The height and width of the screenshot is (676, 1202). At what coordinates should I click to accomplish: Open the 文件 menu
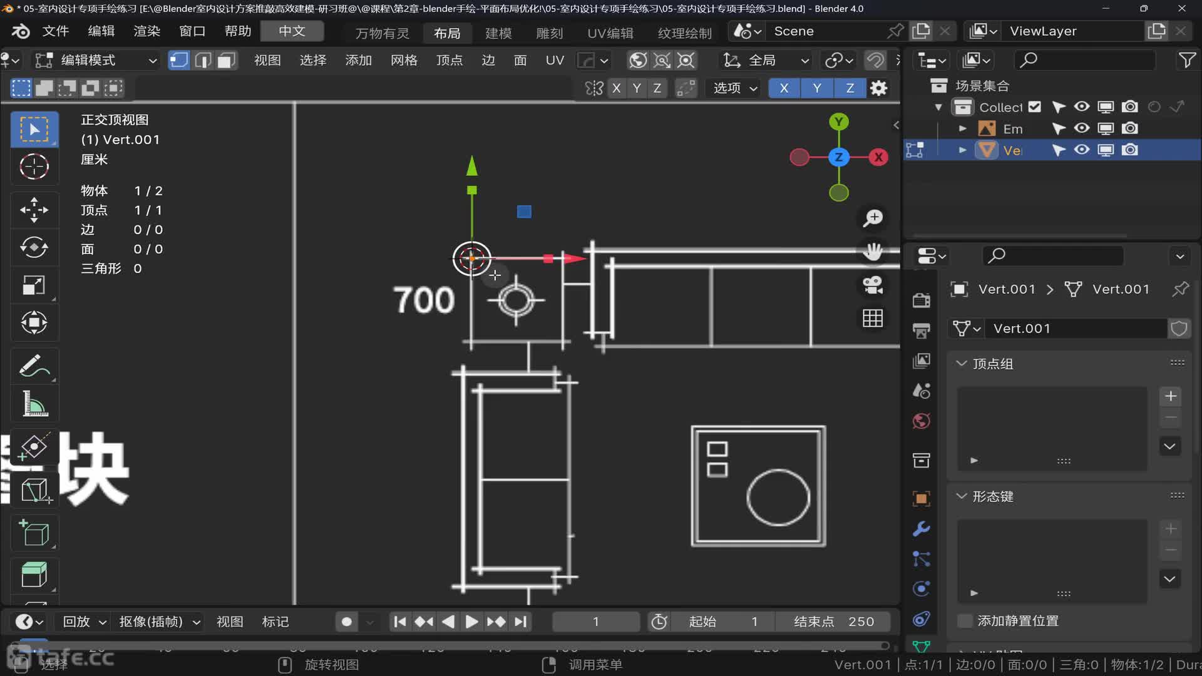pos(55,31)
